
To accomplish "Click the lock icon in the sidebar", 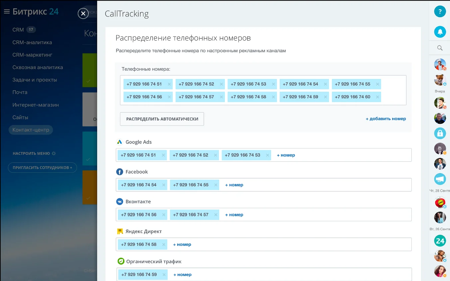I will tap(440, 133).
